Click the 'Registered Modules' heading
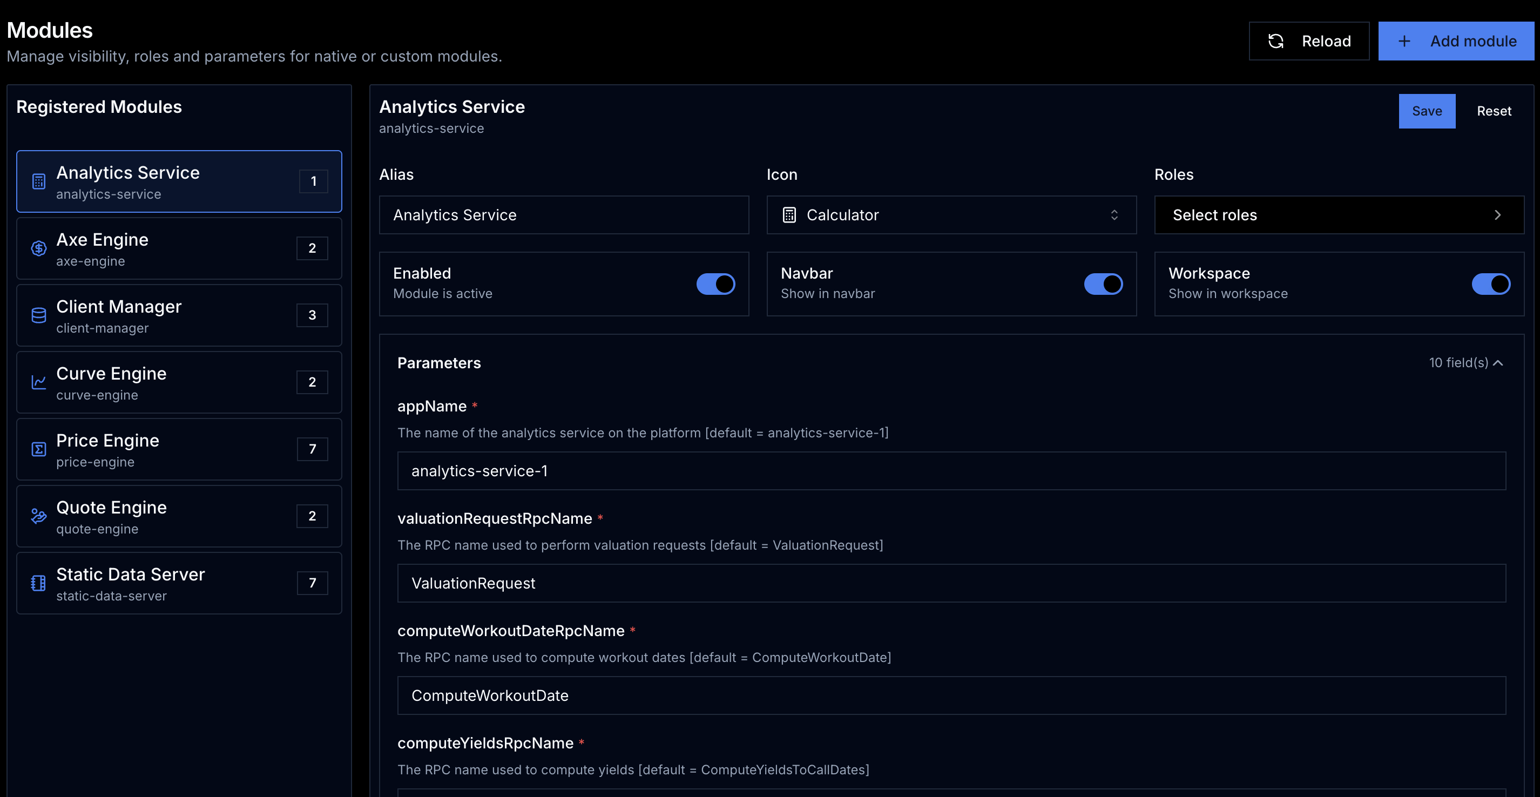This screenshot has height=797, width=1540. pos(99,107)
